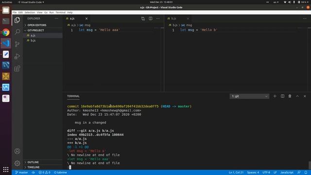The image size is (311, 175).
Task: Open the Activities overview
Action: pos(7,2)
